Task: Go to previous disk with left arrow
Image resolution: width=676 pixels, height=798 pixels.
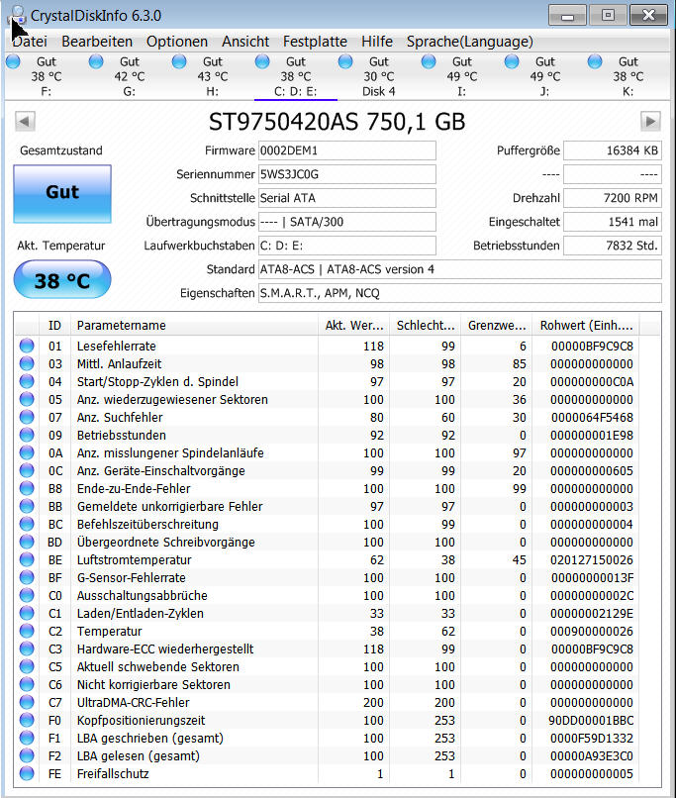Action: tap(25, 121)
